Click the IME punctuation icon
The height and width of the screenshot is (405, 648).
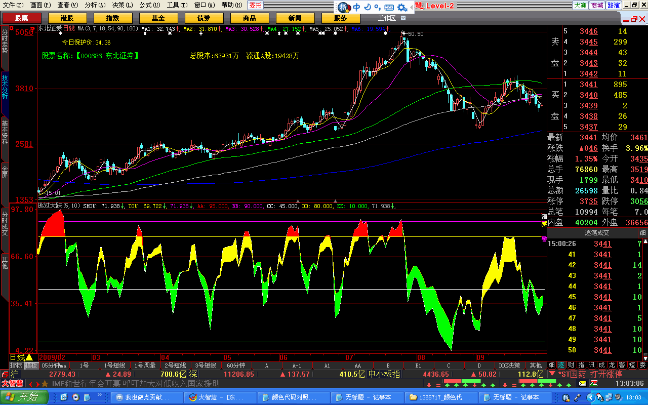click(x=377, y=7)
